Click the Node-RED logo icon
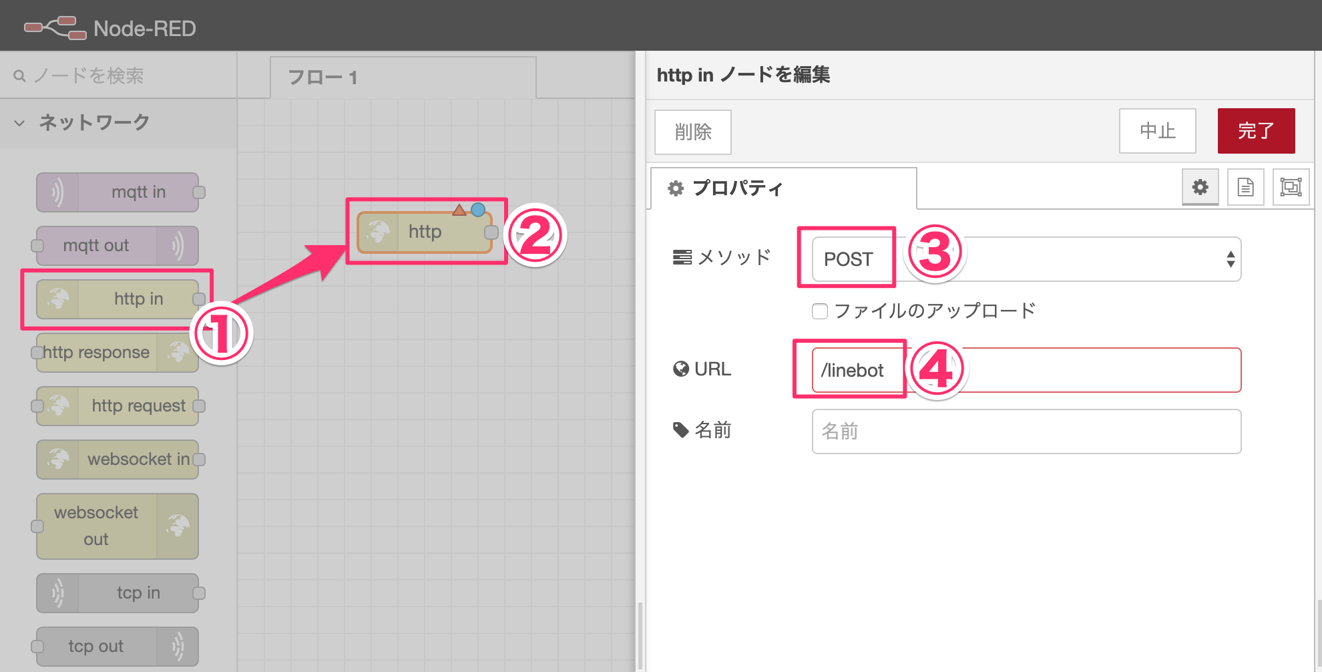Image resolution: width=1322 pixels, height=672 pixels. [x=55, y=28]
